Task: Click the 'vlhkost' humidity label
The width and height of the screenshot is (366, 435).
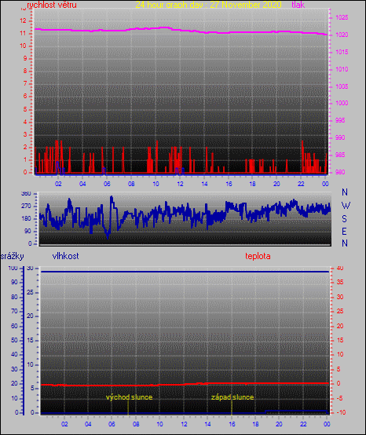Action: pyautogui.click(x=65, y=256)
